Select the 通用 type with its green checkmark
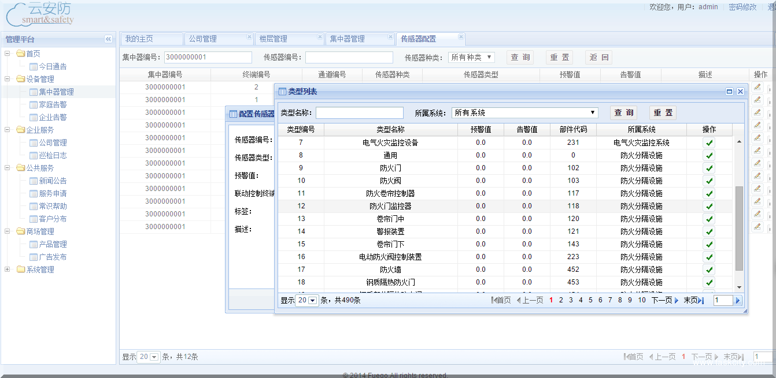The height and width of the screenshot is (378, 776). 708,155
